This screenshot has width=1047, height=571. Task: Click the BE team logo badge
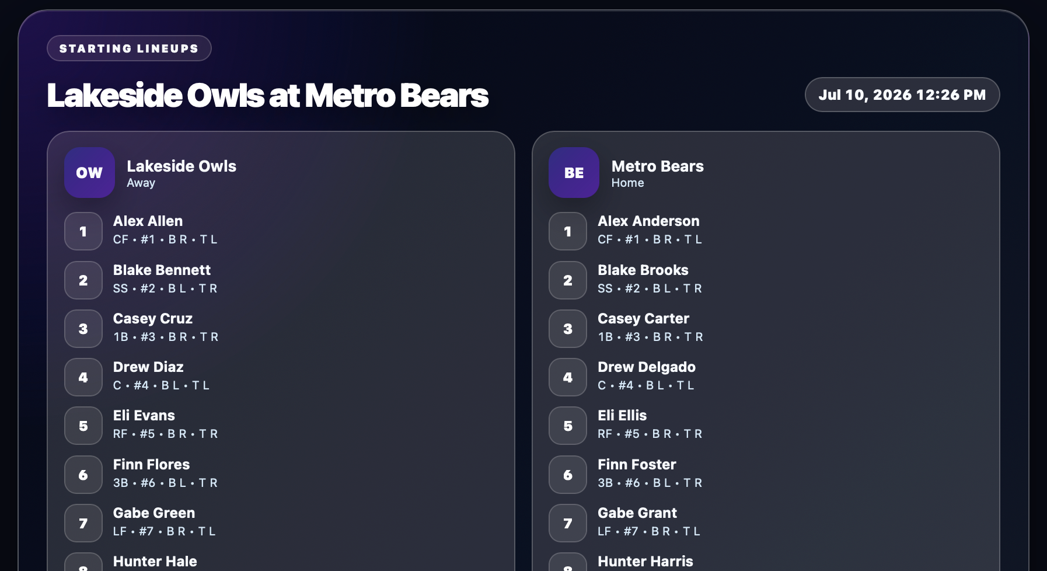click(574, 173)
